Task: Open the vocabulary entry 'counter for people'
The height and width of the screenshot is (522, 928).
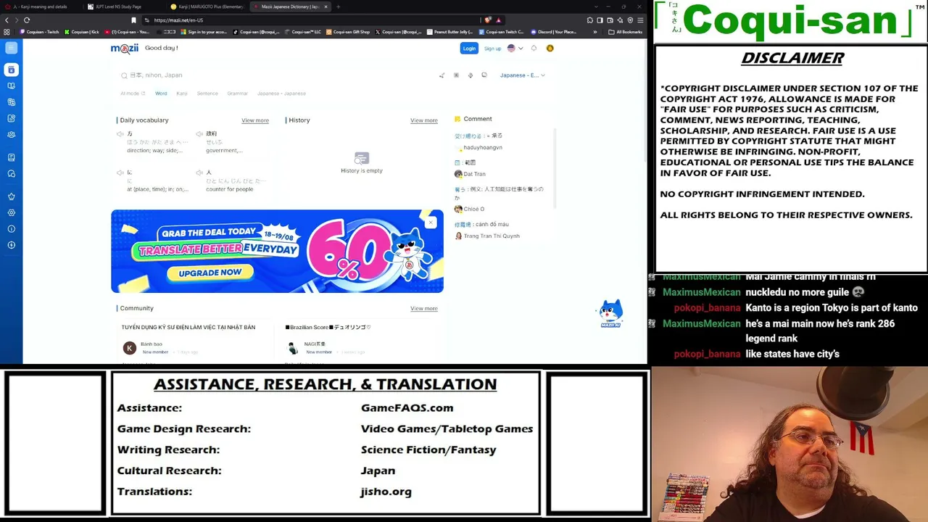Action: (x=230, y=189)
